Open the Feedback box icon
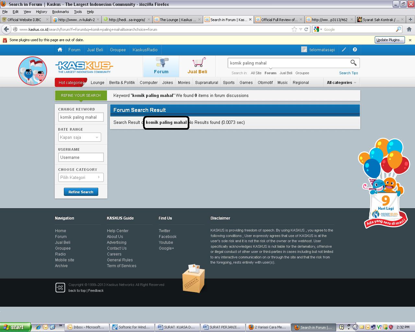The image size is (415, 332). (x=194, y=278)
